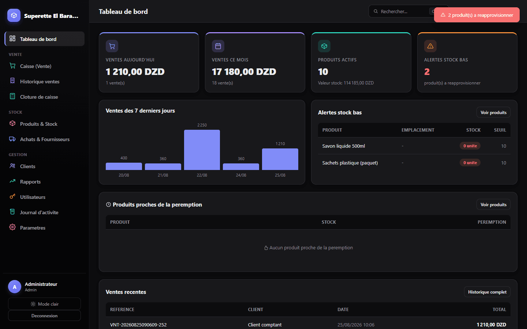Select the 20/08 bar in the sales chart

(124, 166)
